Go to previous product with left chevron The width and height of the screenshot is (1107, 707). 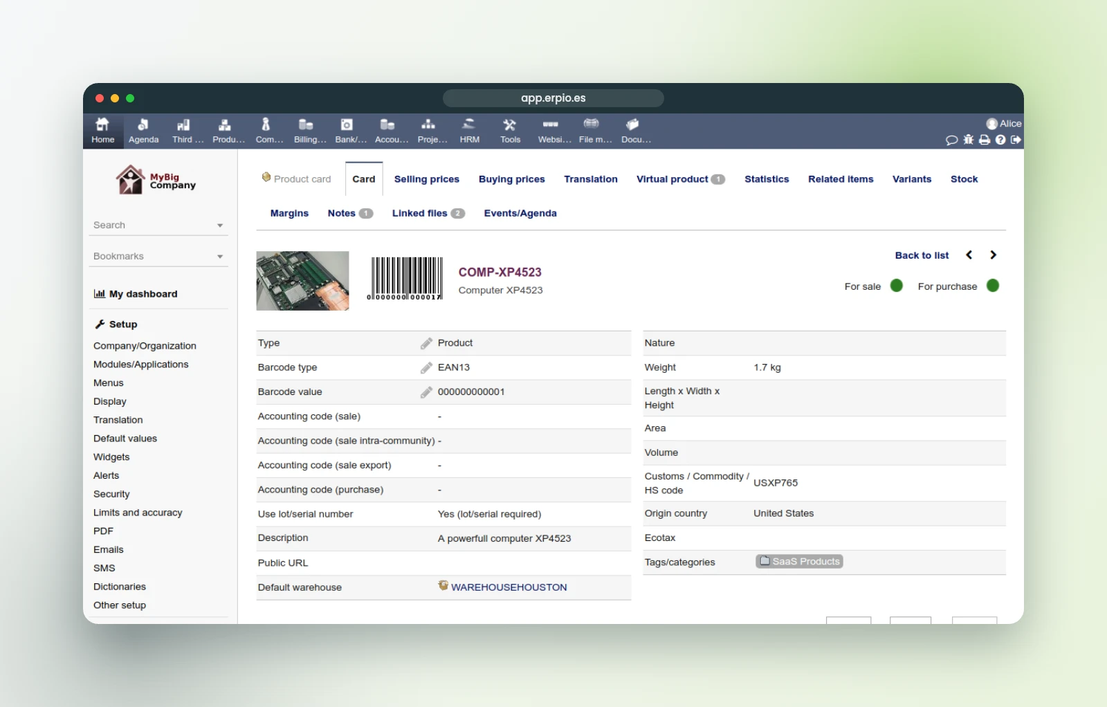click(969, 255)
